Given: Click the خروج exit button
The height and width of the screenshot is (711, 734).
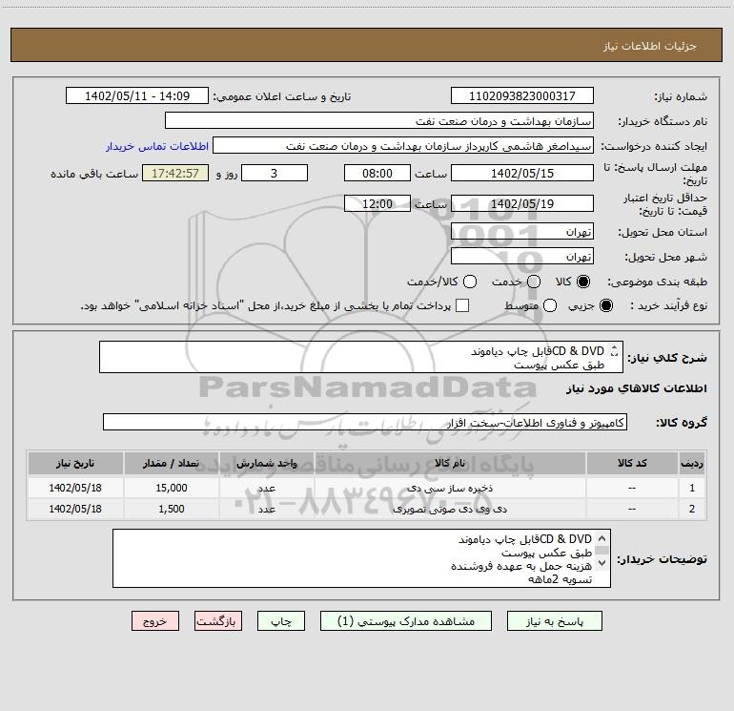Looking at the screenshot, I should click(155, 621).
